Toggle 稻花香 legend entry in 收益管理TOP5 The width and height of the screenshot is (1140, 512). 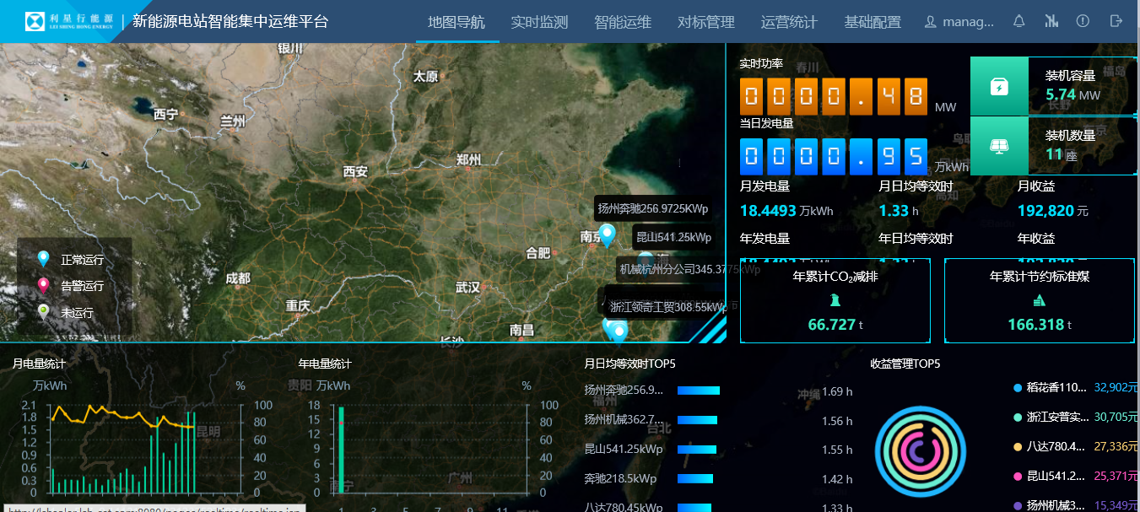pos(1051,388)
